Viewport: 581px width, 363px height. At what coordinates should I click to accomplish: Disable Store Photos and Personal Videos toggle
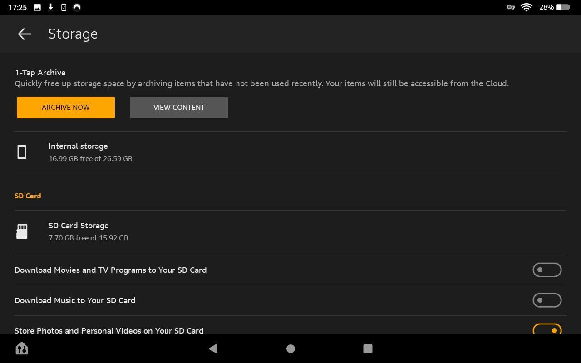point(547,329)
